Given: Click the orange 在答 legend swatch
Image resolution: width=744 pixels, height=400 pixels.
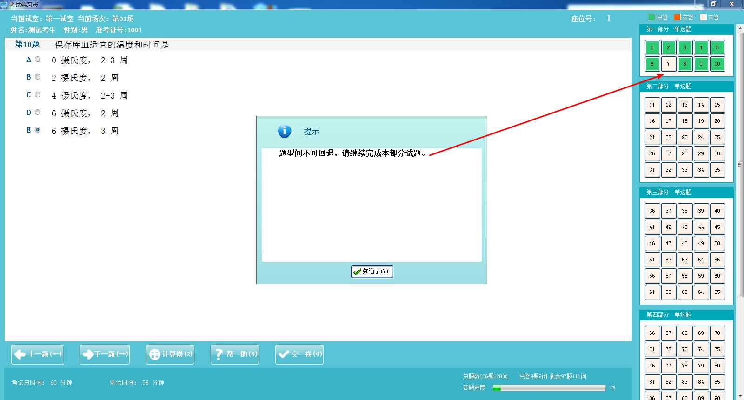Looking at the screenshot, I should click(x=677, y=17).
